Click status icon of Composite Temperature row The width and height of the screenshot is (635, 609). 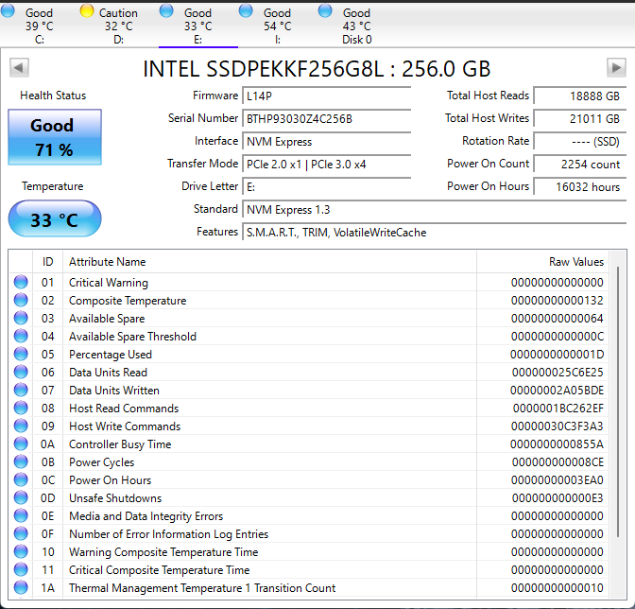pyautogui.click(x=21, y=300)
